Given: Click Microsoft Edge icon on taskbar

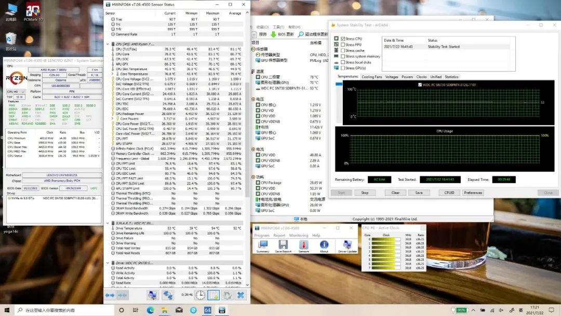Looking at the screenshot, I should point(151,310).
